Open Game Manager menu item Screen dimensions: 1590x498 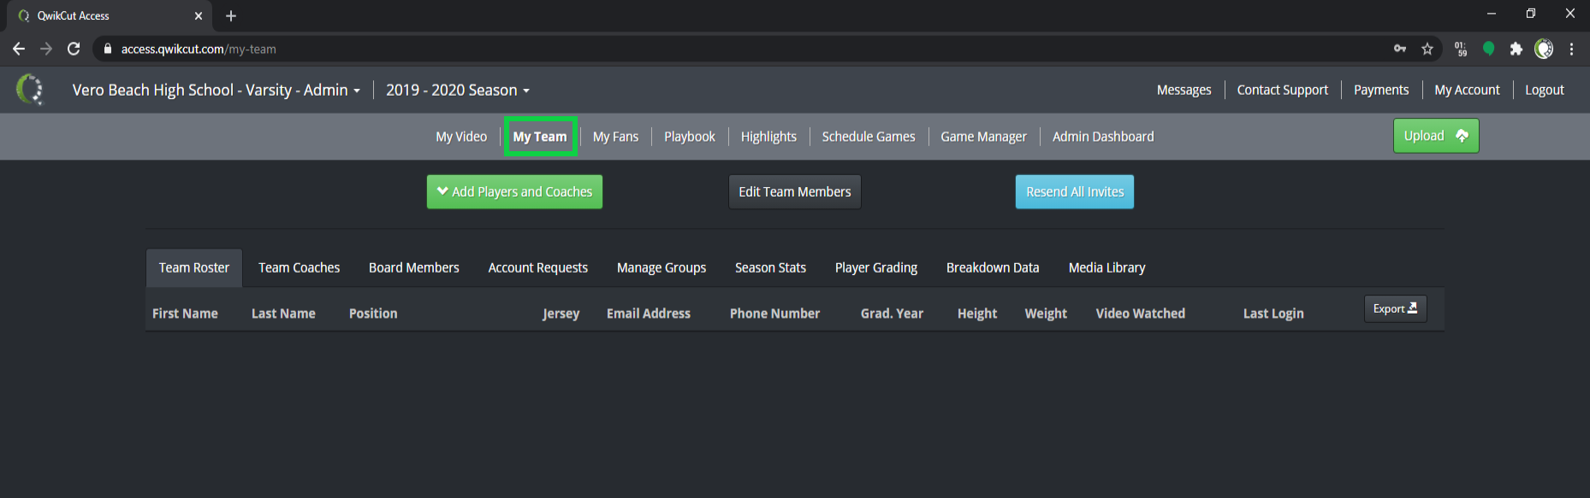coord(983,137)
